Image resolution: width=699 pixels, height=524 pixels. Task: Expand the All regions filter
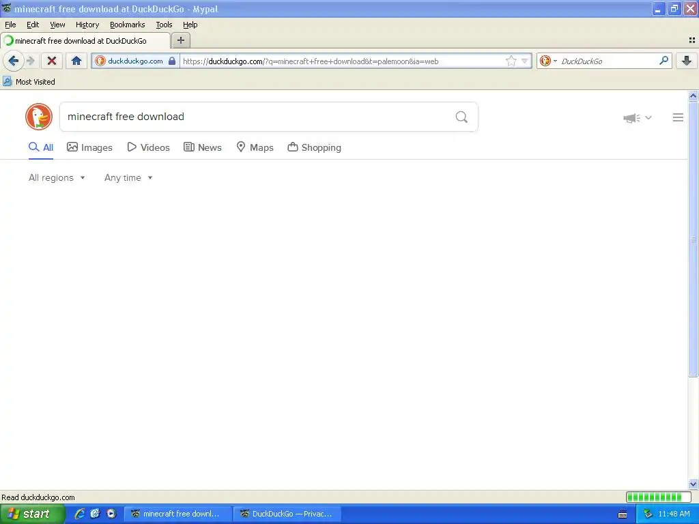tap(57, 178)
